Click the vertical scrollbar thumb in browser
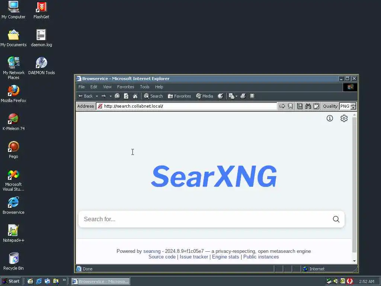This screenshot has height=286, width=381. (x=354, y=185)
